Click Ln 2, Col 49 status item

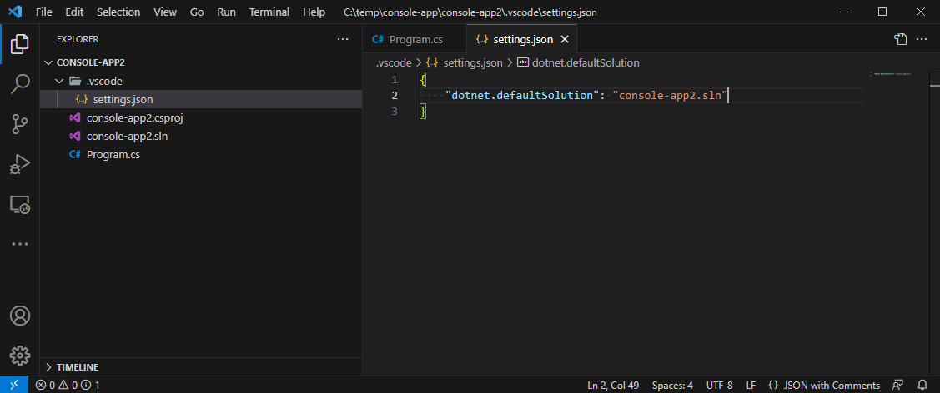(x=613, y=386)
